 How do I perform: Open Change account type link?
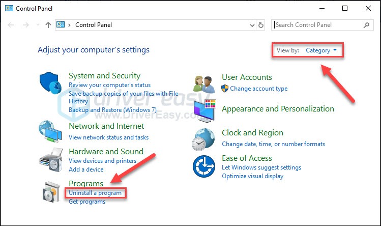(258, 89)
